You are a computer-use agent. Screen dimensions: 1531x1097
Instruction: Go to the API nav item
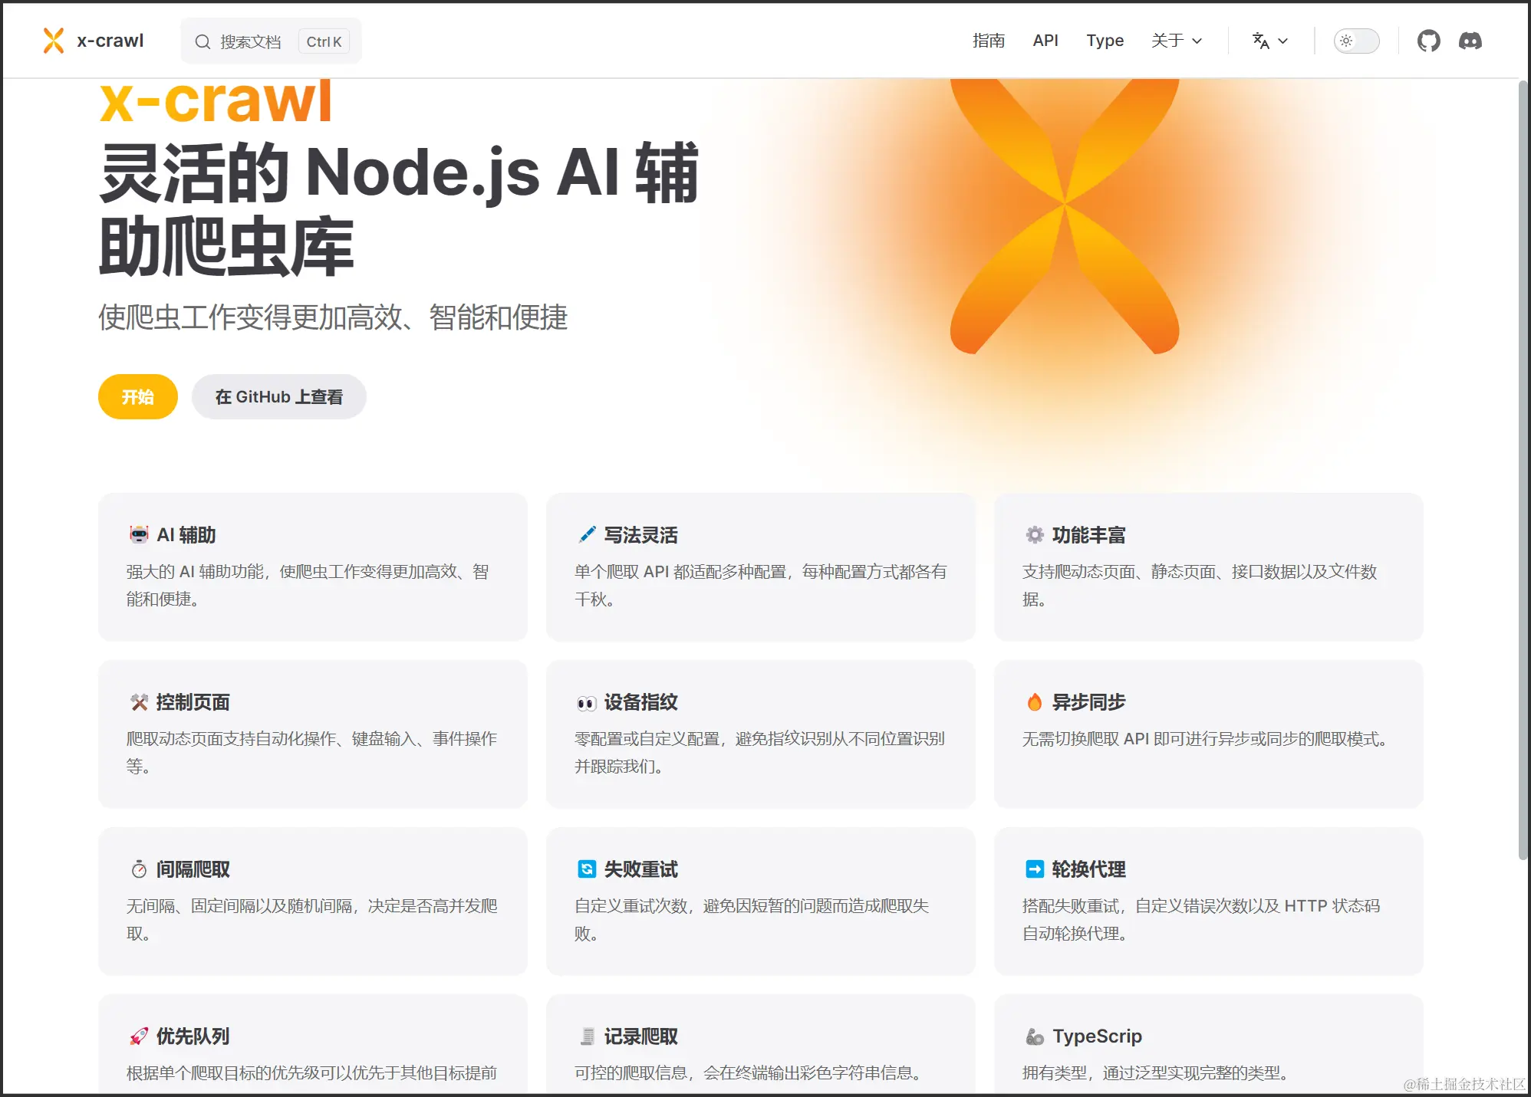[x=1045, y=41]
